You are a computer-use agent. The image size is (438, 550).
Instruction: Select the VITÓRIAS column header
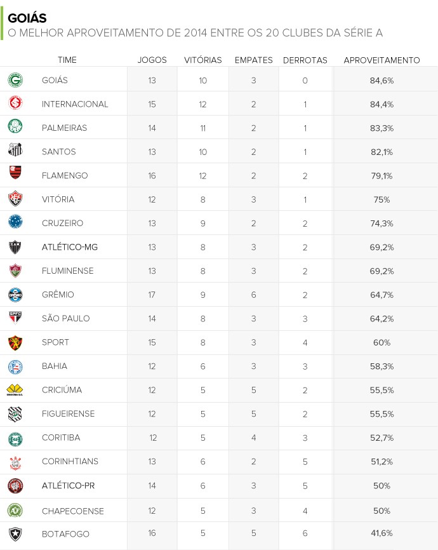pyautogui.click(x=203, y=60)
